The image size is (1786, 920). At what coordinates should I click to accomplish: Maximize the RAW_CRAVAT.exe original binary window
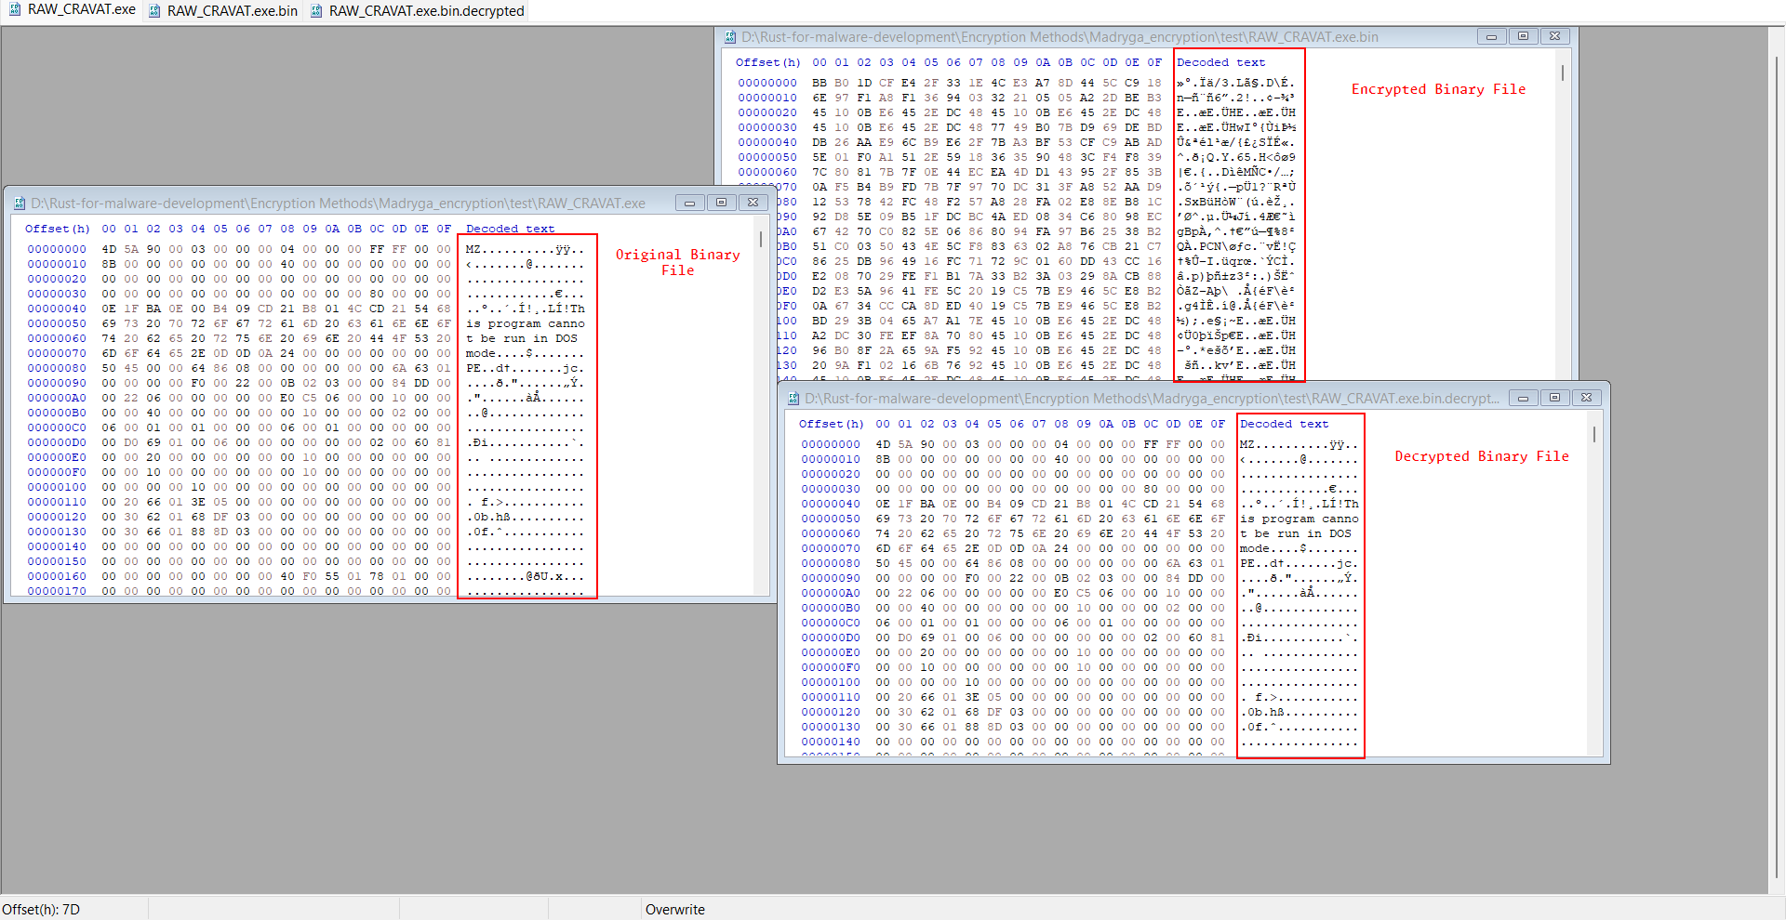pyautogui.click(x=721, y=203)
